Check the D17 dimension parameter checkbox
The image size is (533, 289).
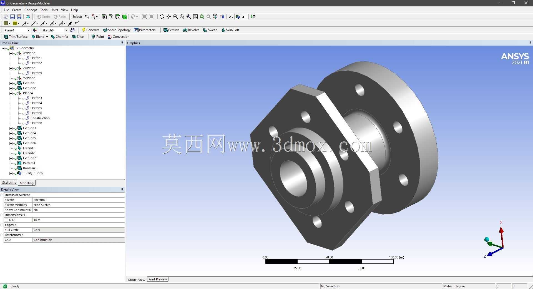point(6,220)
